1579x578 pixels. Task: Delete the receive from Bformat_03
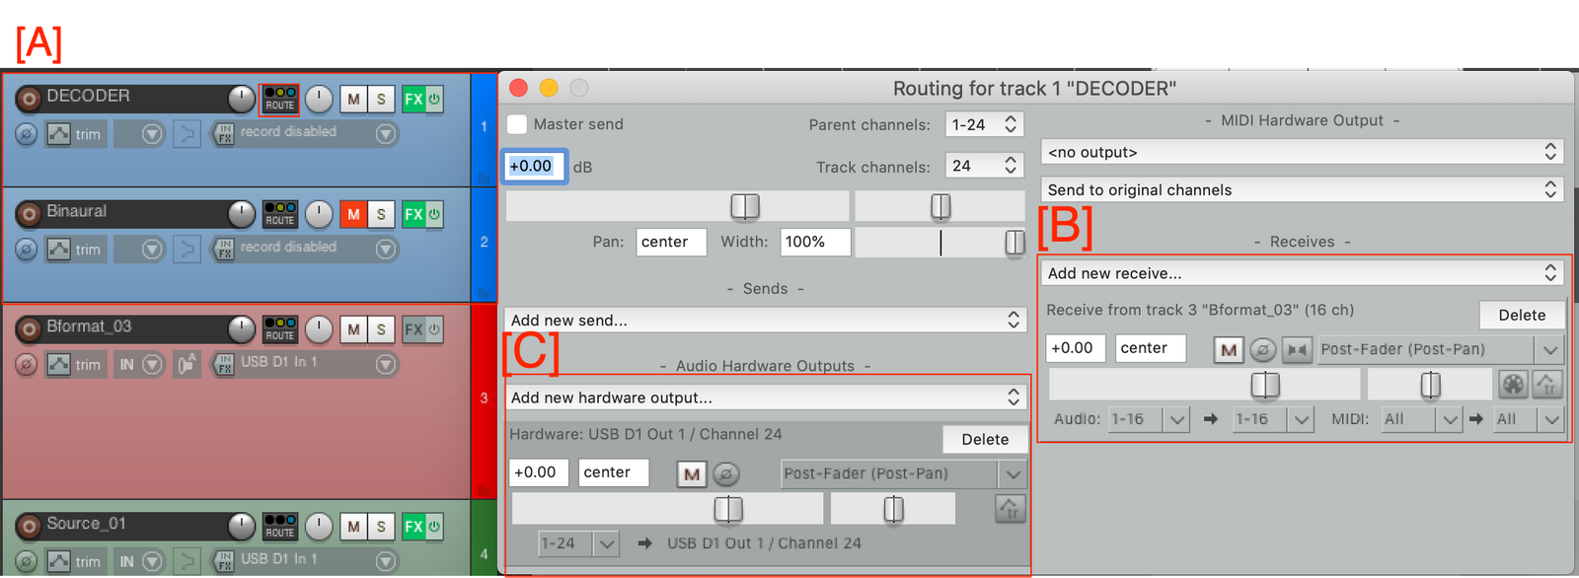click(x=1521, y=316)
